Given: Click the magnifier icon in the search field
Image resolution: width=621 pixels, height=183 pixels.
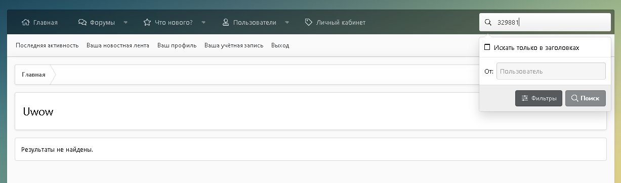Looking at the screenshot, I should [x=488, y=22].
